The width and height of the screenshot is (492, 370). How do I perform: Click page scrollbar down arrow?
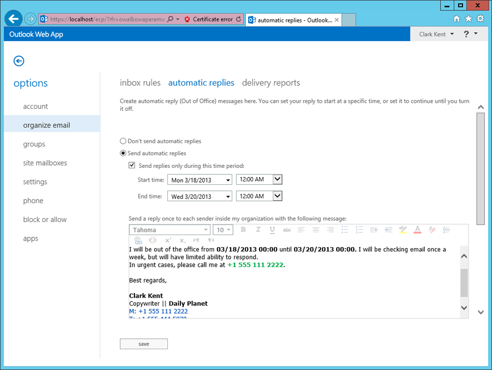click(x=481, y=312)
